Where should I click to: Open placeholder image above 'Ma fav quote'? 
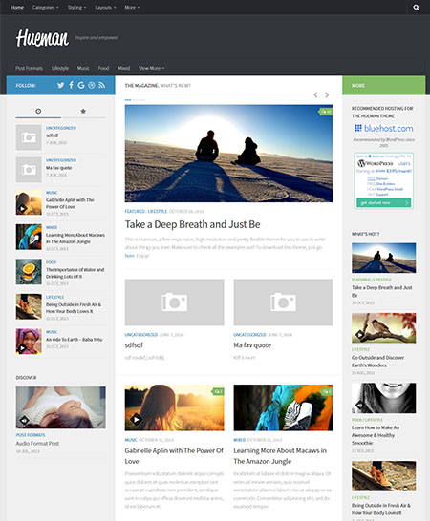pyautogui.click(x=283, y=302)
